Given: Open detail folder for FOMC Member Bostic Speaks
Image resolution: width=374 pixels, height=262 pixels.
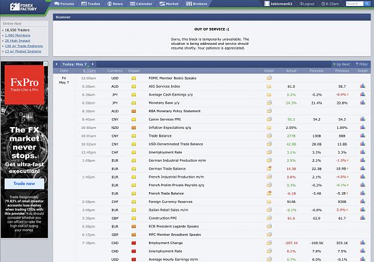Looking at the screenshot, I should coord(269,78).
